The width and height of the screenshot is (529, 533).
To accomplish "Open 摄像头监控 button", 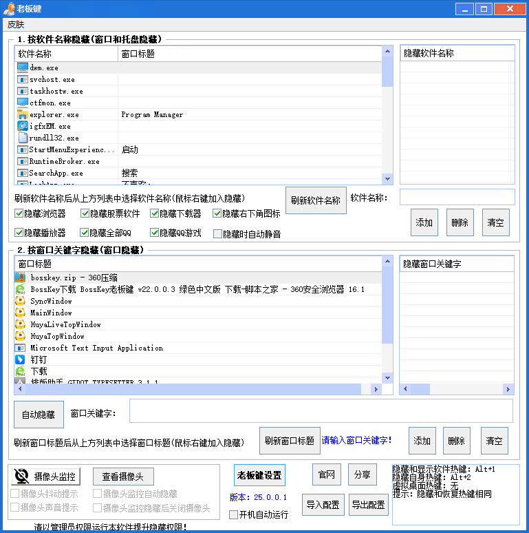I will point(46,477).
